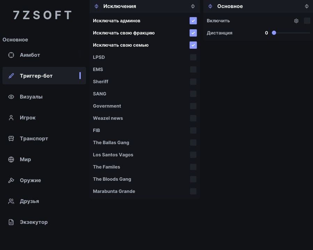Image resolution: width=313 pixels, height=250 pixels.
Task: Click the left icon of Исключения header
Action: tap(96, 6)
